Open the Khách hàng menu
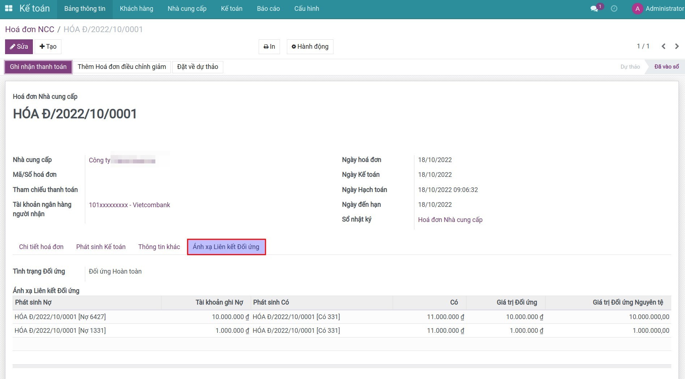The image size is (685, 379). pos(136,9)
